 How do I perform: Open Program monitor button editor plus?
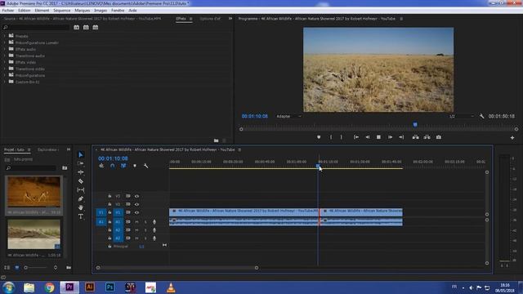[x=512, y=138]
